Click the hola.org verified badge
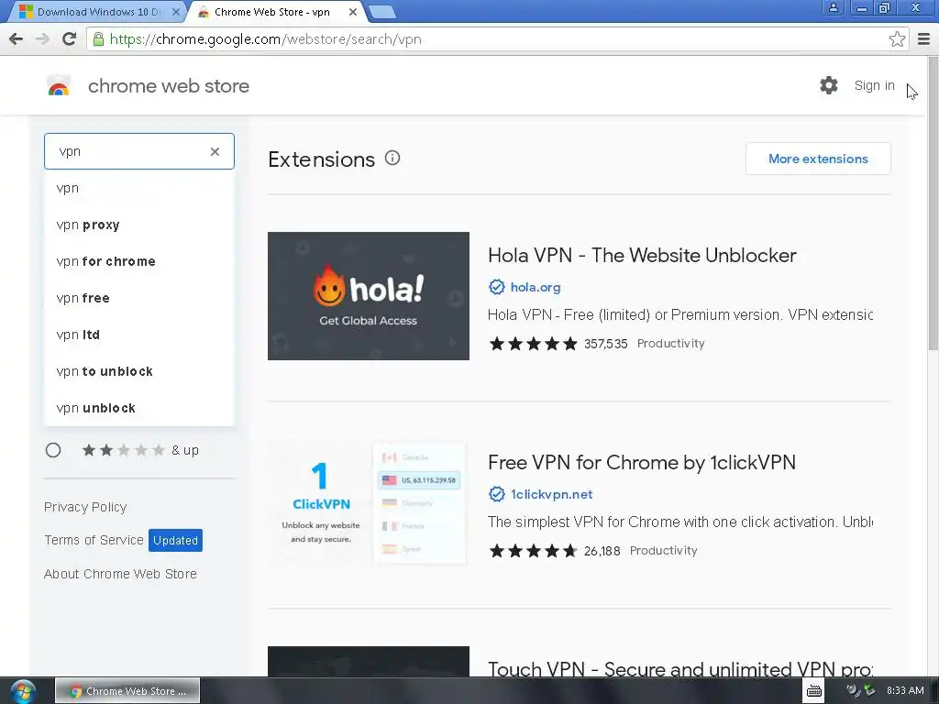This screenshot has width=939, height=704. click(496, 287)
